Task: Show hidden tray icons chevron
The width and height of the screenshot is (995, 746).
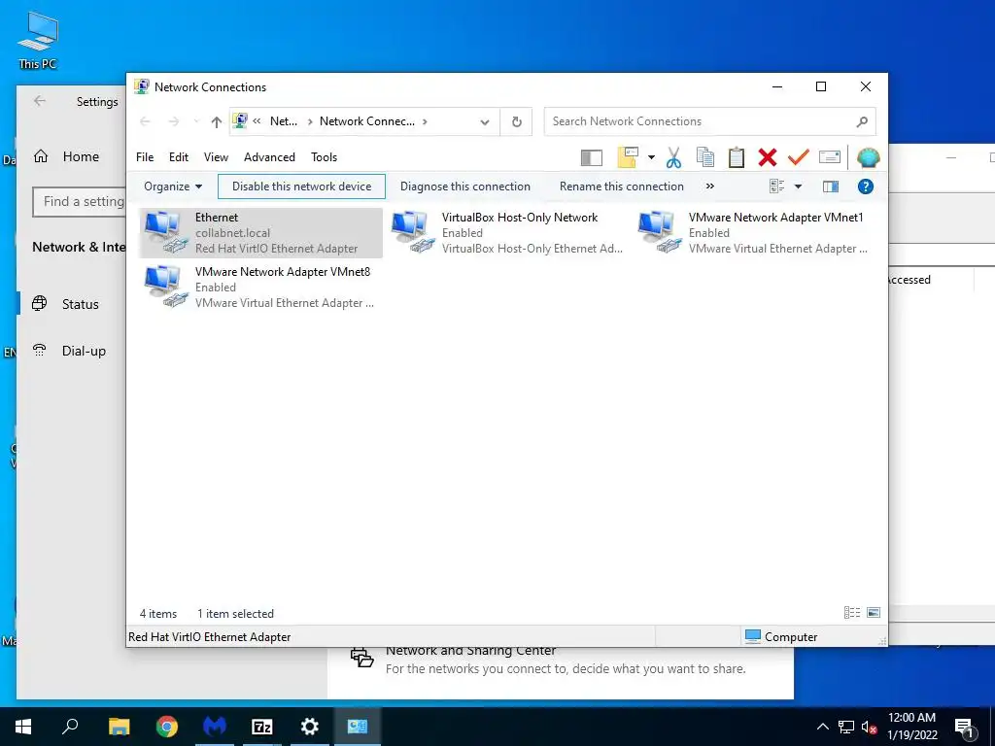Action: 822,727
